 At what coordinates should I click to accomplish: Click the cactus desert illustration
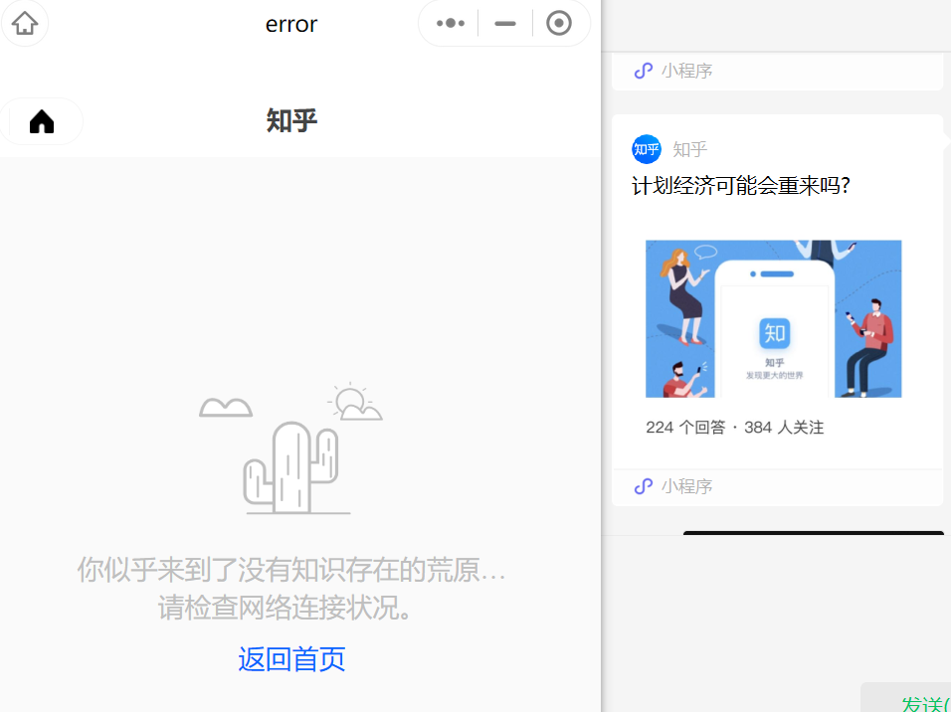[291, 448]
